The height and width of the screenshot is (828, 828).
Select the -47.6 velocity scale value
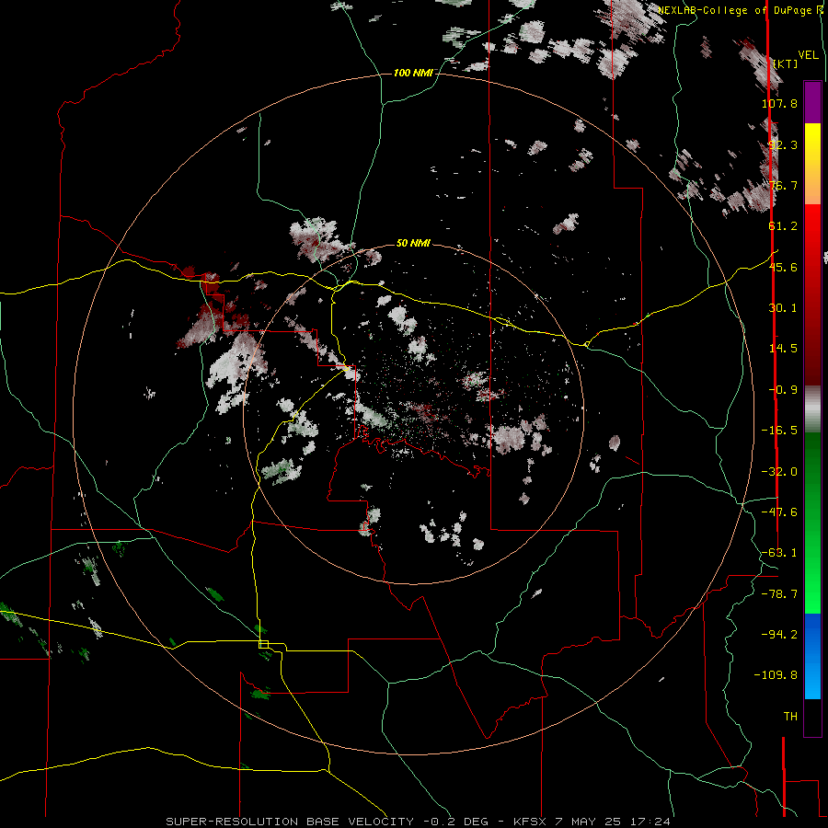coord(779,512)
